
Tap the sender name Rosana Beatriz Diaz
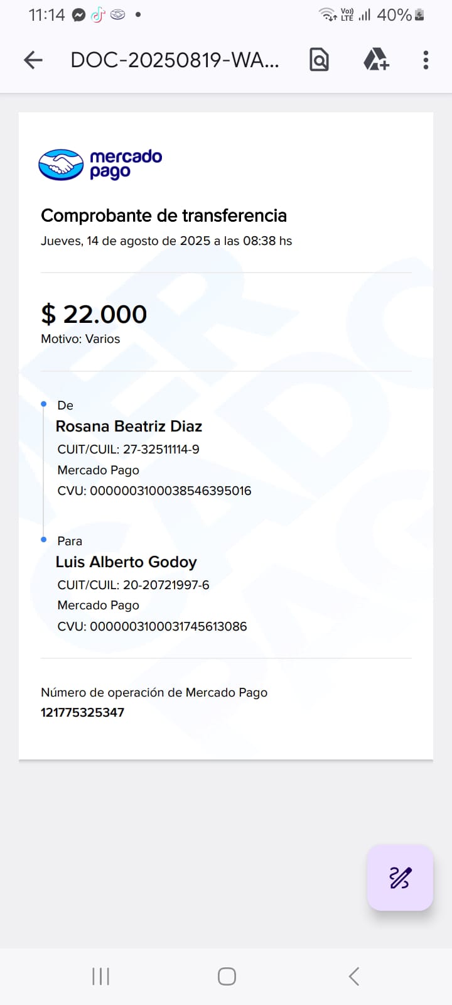[129, 426]
